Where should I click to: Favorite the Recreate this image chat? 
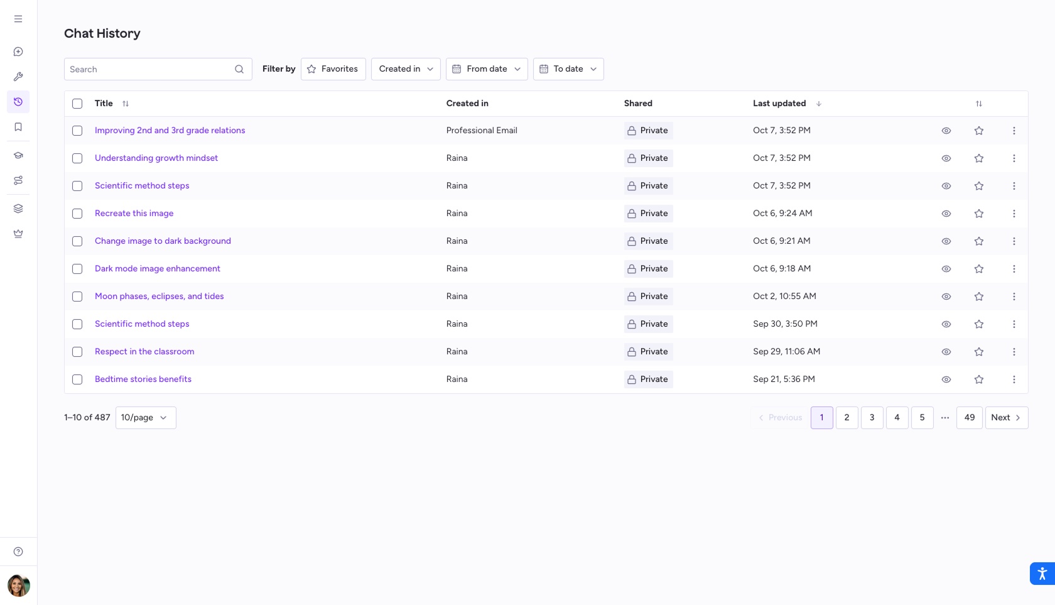click(x=978, y=214)
